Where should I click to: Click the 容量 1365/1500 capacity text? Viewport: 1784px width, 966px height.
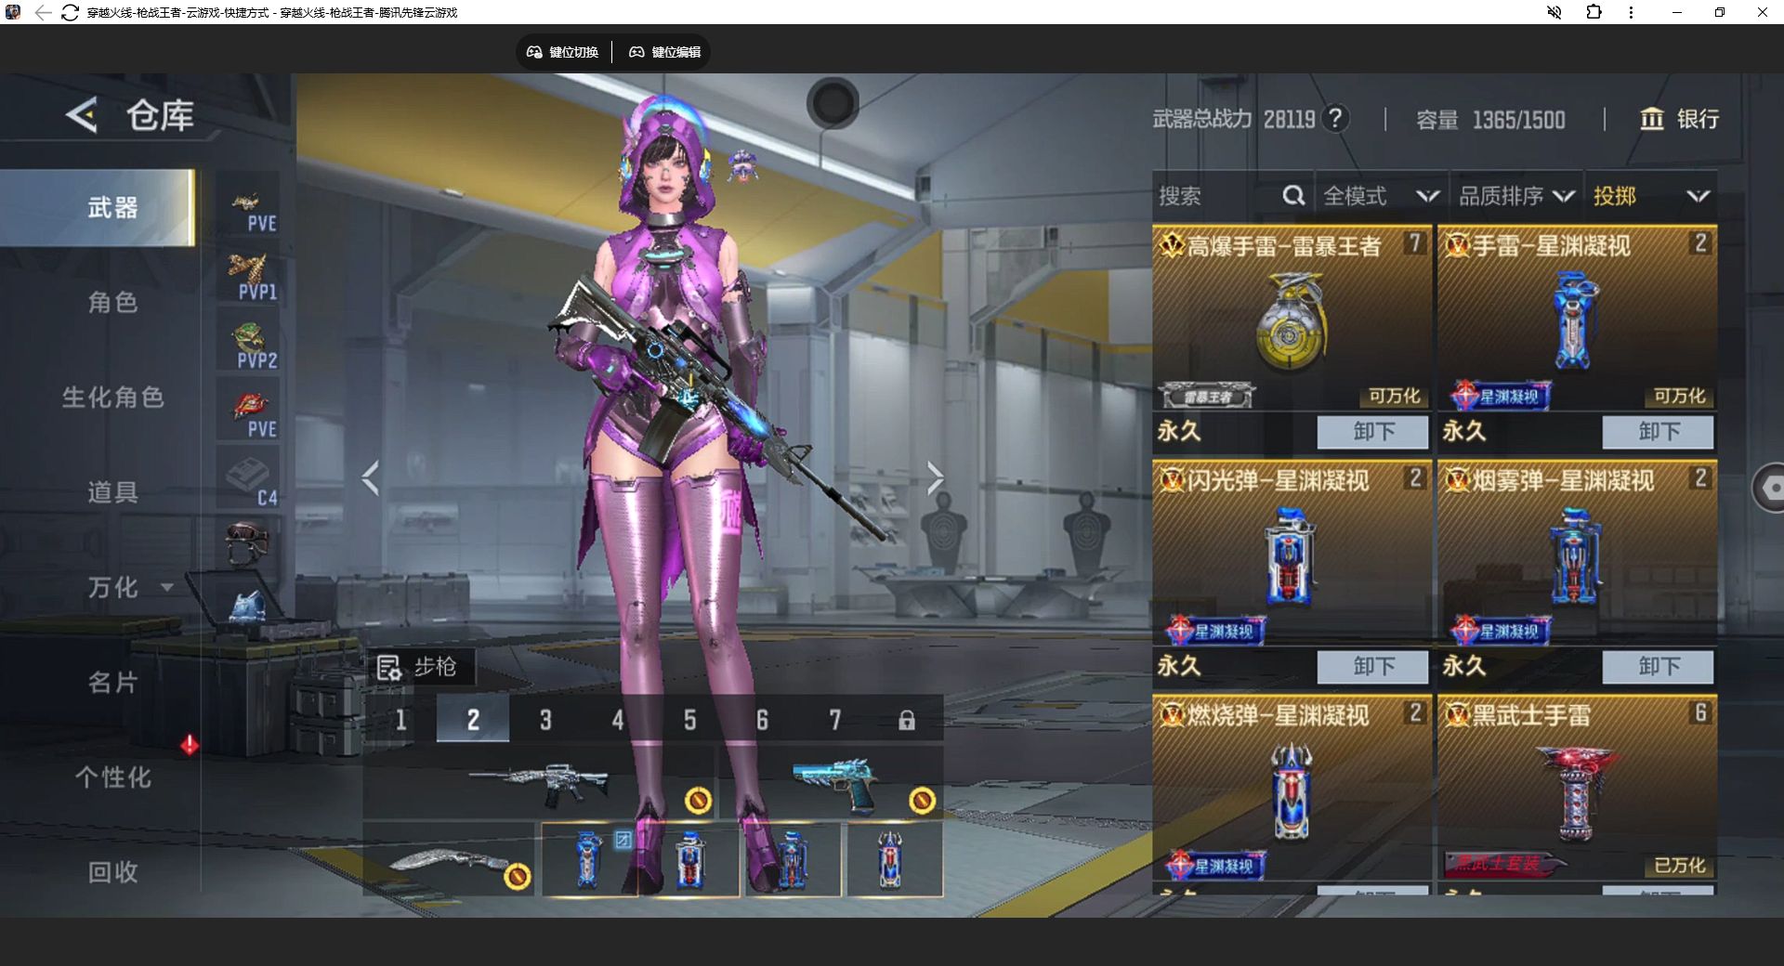(x=1490, y=120)
